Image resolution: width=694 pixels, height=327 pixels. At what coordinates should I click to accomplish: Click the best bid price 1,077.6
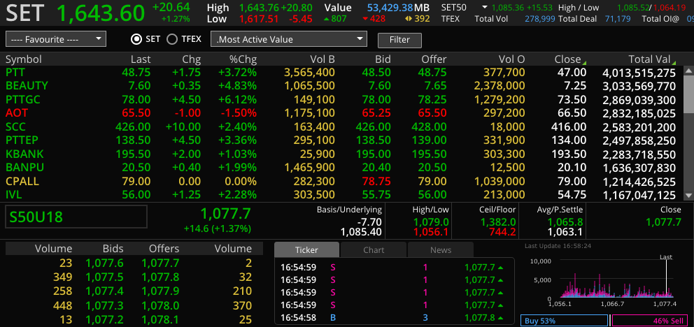(x=104, y=263)
